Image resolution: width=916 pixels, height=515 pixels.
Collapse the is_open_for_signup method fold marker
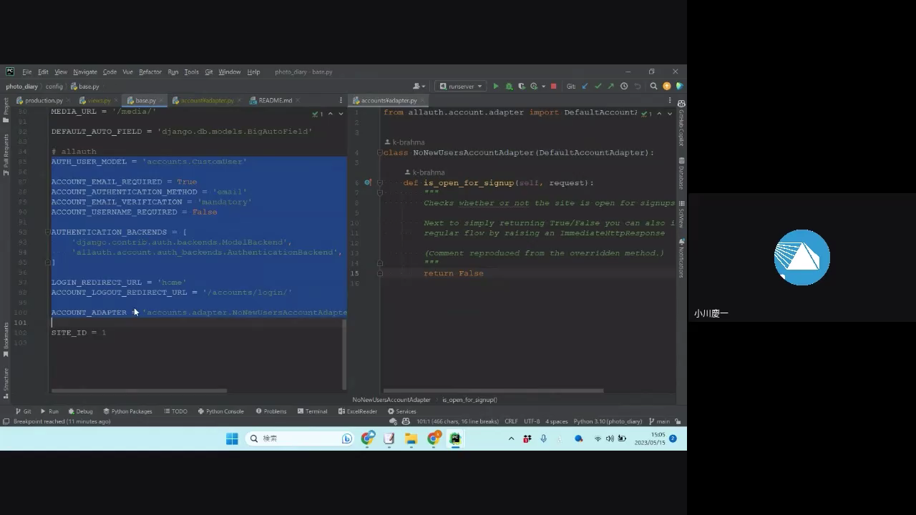[380, 182]
